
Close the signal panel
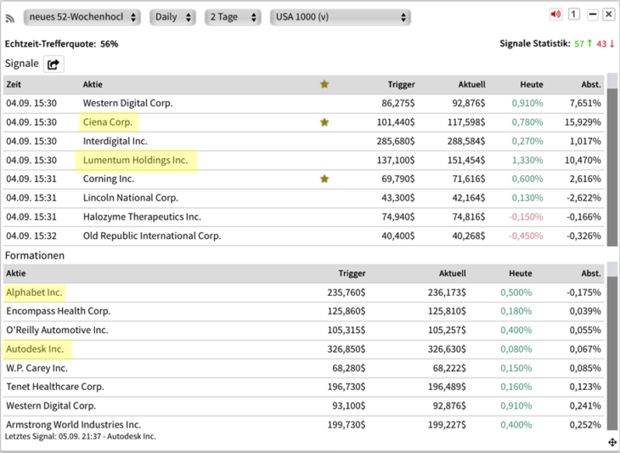608,14
